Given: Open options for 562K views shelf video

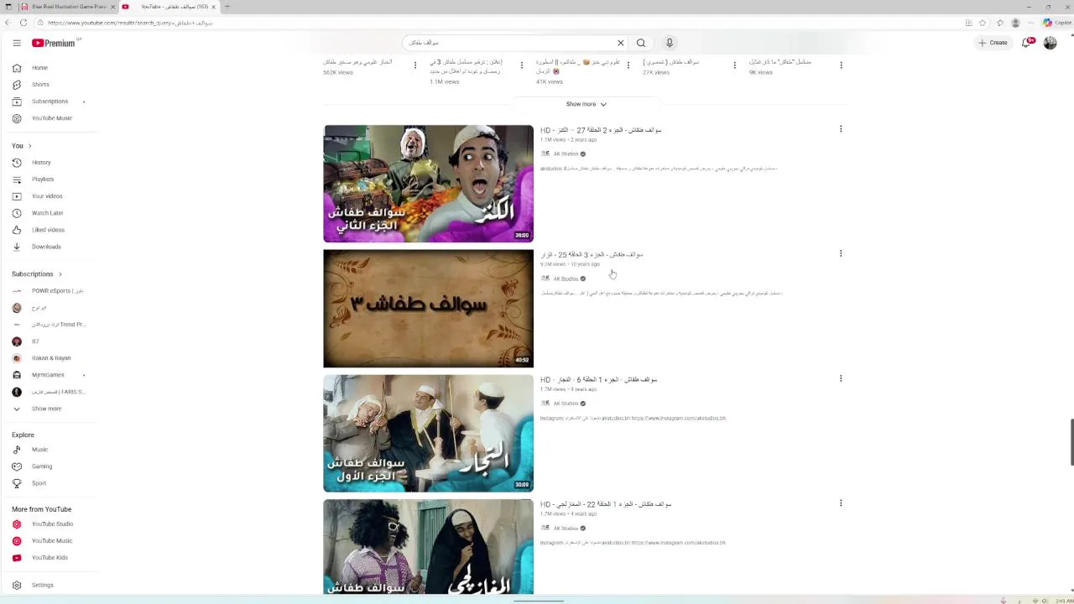Looking at the screenshot, I should pyautogui.click(x=414, y=65).
